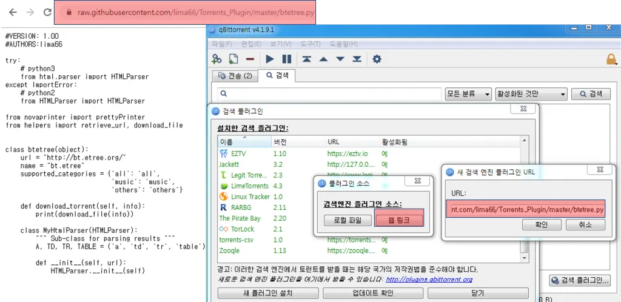Switch to the 검색 tab

tap(277, 75)
